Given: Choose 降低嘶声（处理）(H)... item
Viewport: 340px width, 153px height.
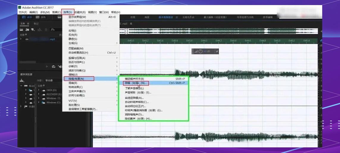Looking at the screenshot, I should 154,119.
